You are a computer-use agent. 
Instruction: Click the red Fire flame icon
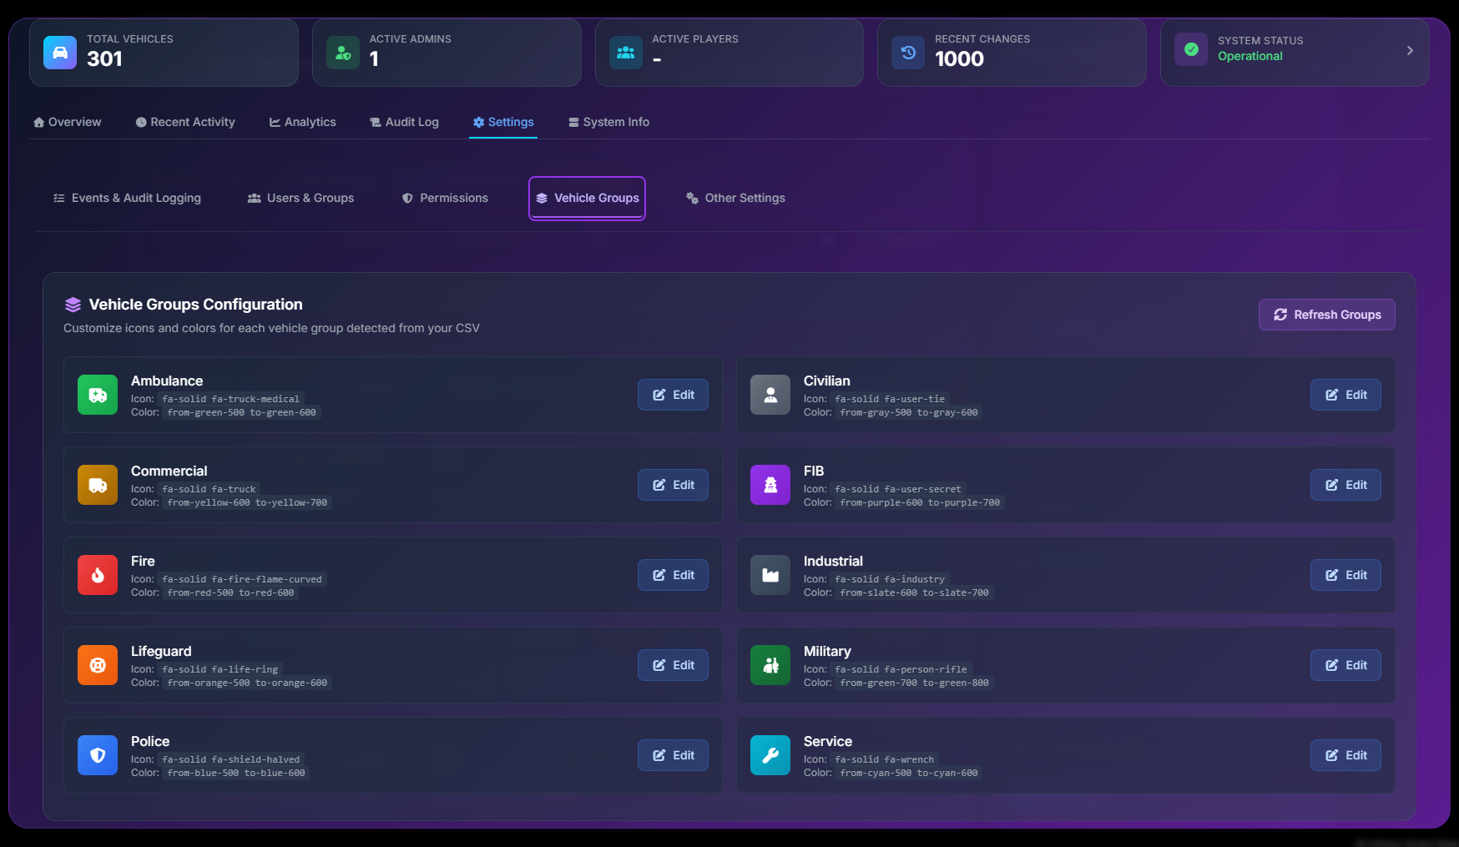pyautogui.click(x=98, y=575)
